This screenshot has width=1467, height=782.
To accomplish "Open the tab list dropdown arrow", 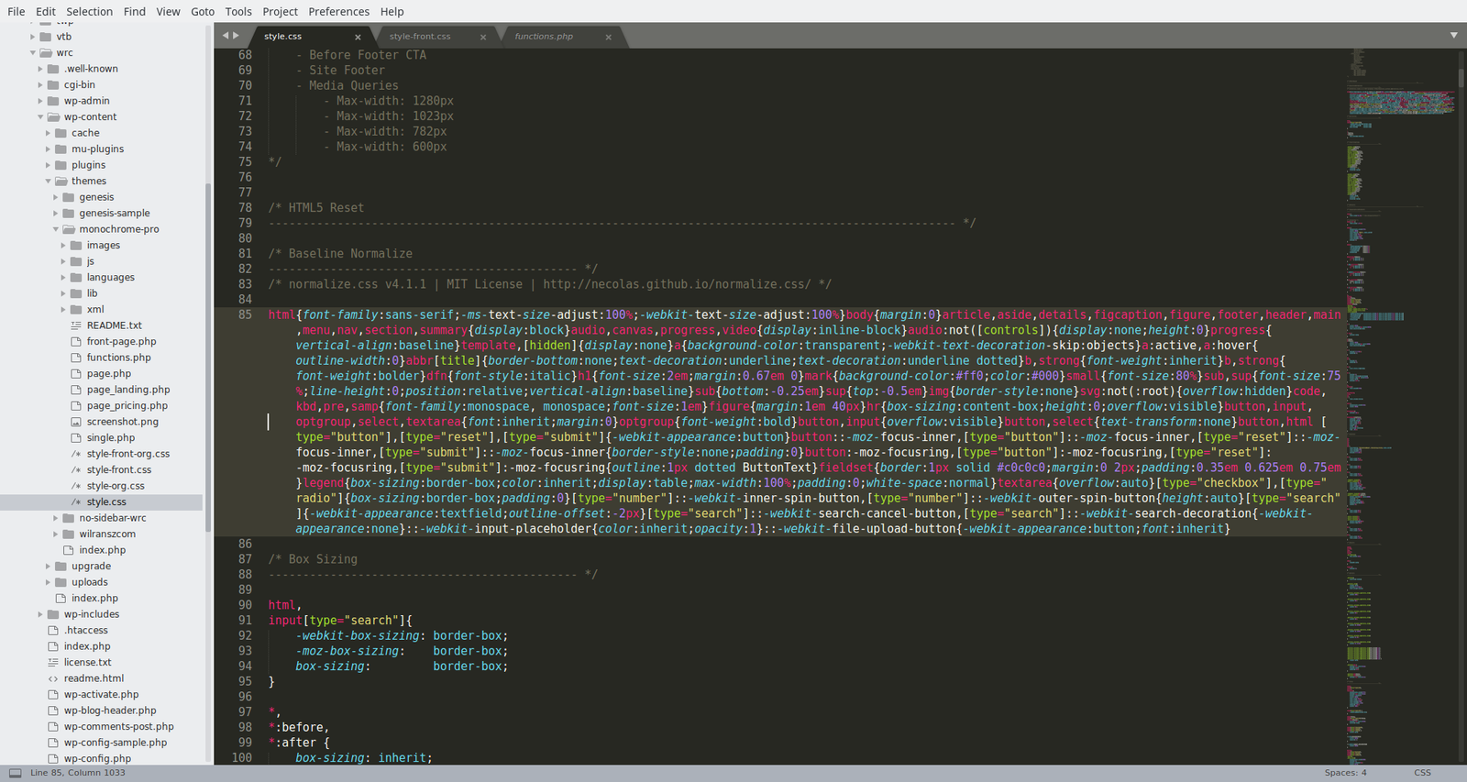I will click(1453, 36).
